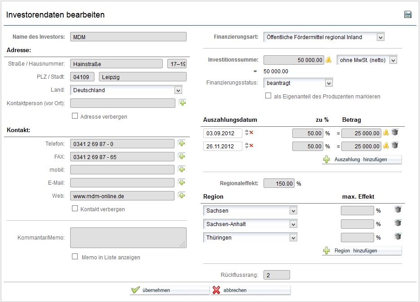Check 'als Eigenanteil des Produzenten markieren'
Image resolution: width=420 pixels, height=302 pixels.
[268, 96]
